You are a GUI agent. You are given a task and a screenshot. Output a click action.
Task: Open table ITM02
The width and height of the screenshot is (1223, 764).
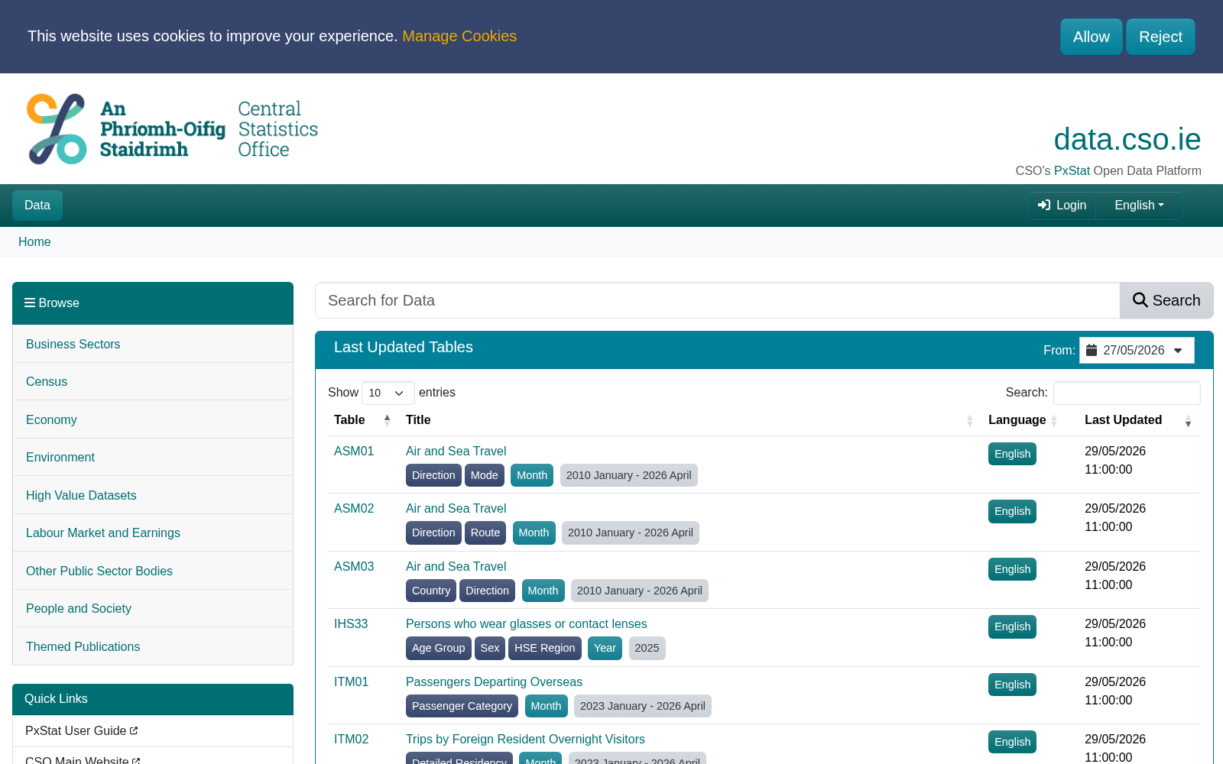pos(352,739)
